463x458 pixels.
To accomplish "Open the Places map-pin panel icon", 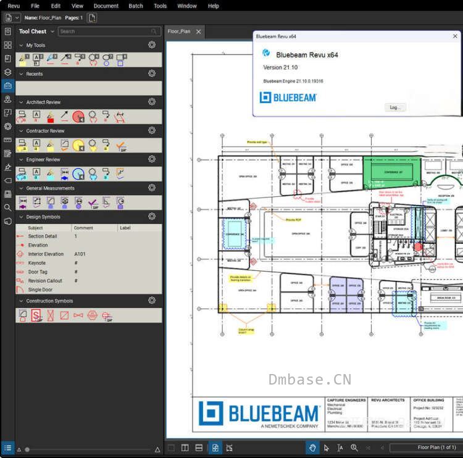I will coord(7,99).
